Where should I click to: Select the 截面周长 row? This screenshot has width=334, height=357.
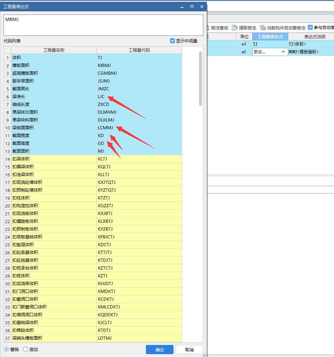(x=97, y=89)
